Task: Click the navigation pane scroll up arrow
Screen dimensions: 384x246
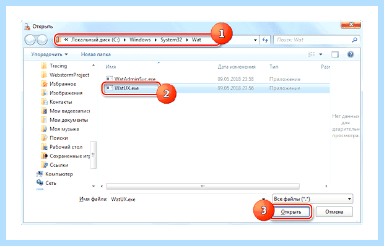Action: click(x=94, y=66)
